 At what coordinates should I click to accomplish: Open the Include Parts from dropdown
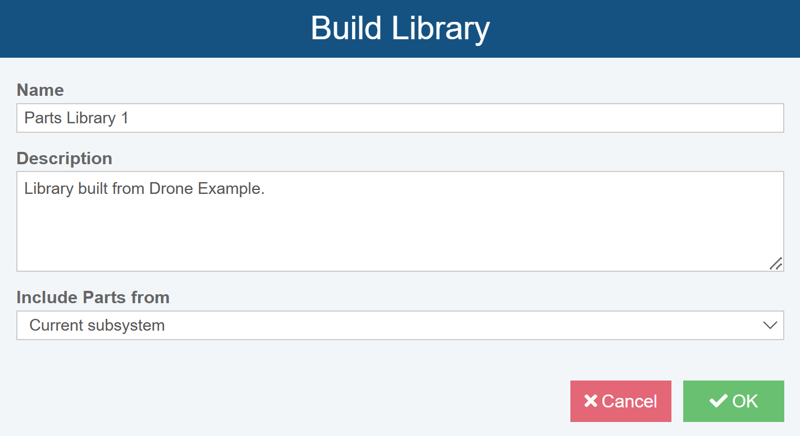[400, 326]
